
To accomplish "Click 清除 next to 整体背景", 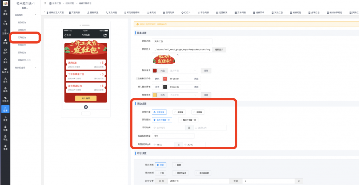I will pos(206,71).
